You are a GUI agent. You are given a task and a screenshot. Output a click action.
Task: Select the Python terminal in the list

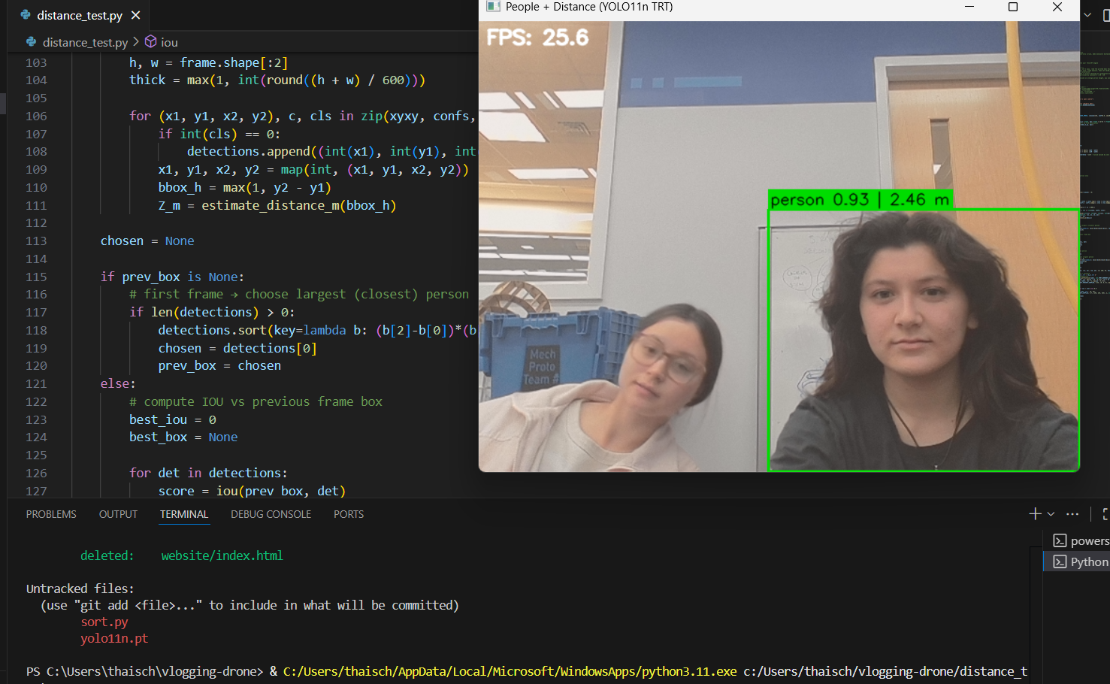point(1081,561)
